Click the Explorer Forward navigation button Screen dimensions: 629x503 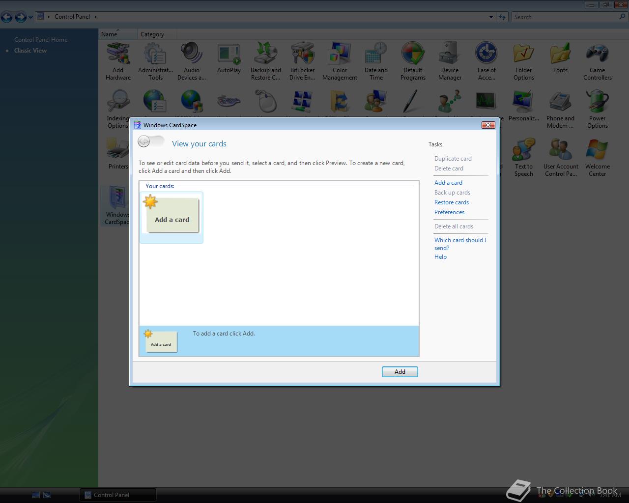point(21,17)
